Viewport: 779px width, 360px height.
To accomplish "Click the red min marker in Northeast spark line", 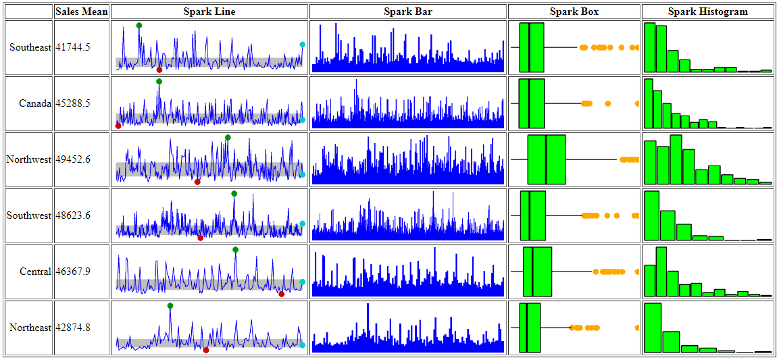I will [206, 351].
